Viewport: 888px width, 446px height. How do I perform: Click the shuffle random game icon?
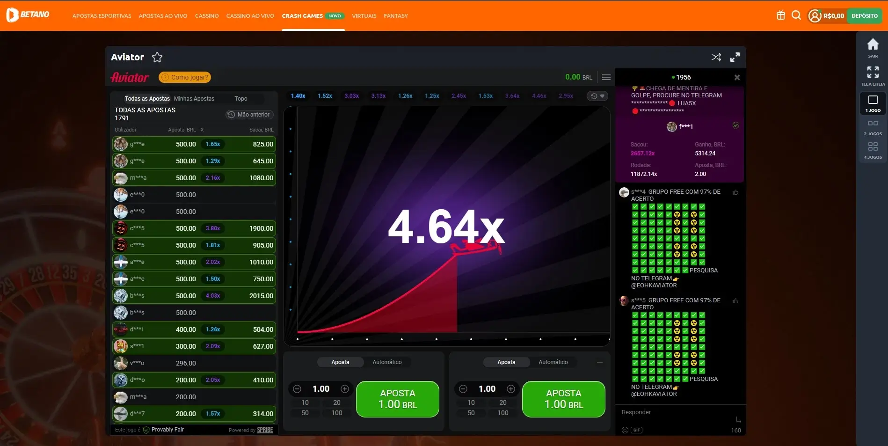point(716,57)
